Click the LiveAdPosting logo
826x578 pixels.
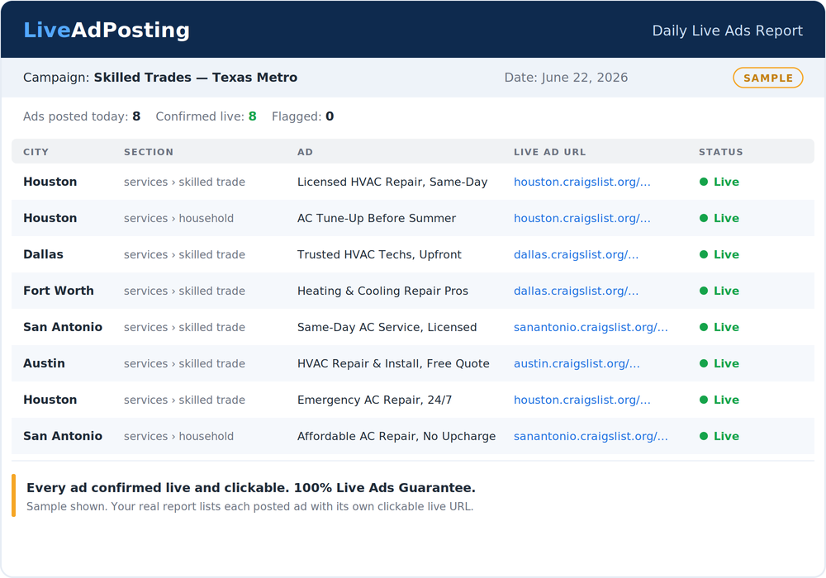tap(107, 30)
